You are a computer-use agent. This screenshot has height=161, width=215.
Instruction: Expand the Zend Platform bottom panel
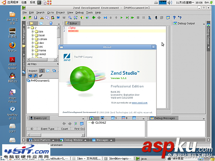[x=42, y=140]
